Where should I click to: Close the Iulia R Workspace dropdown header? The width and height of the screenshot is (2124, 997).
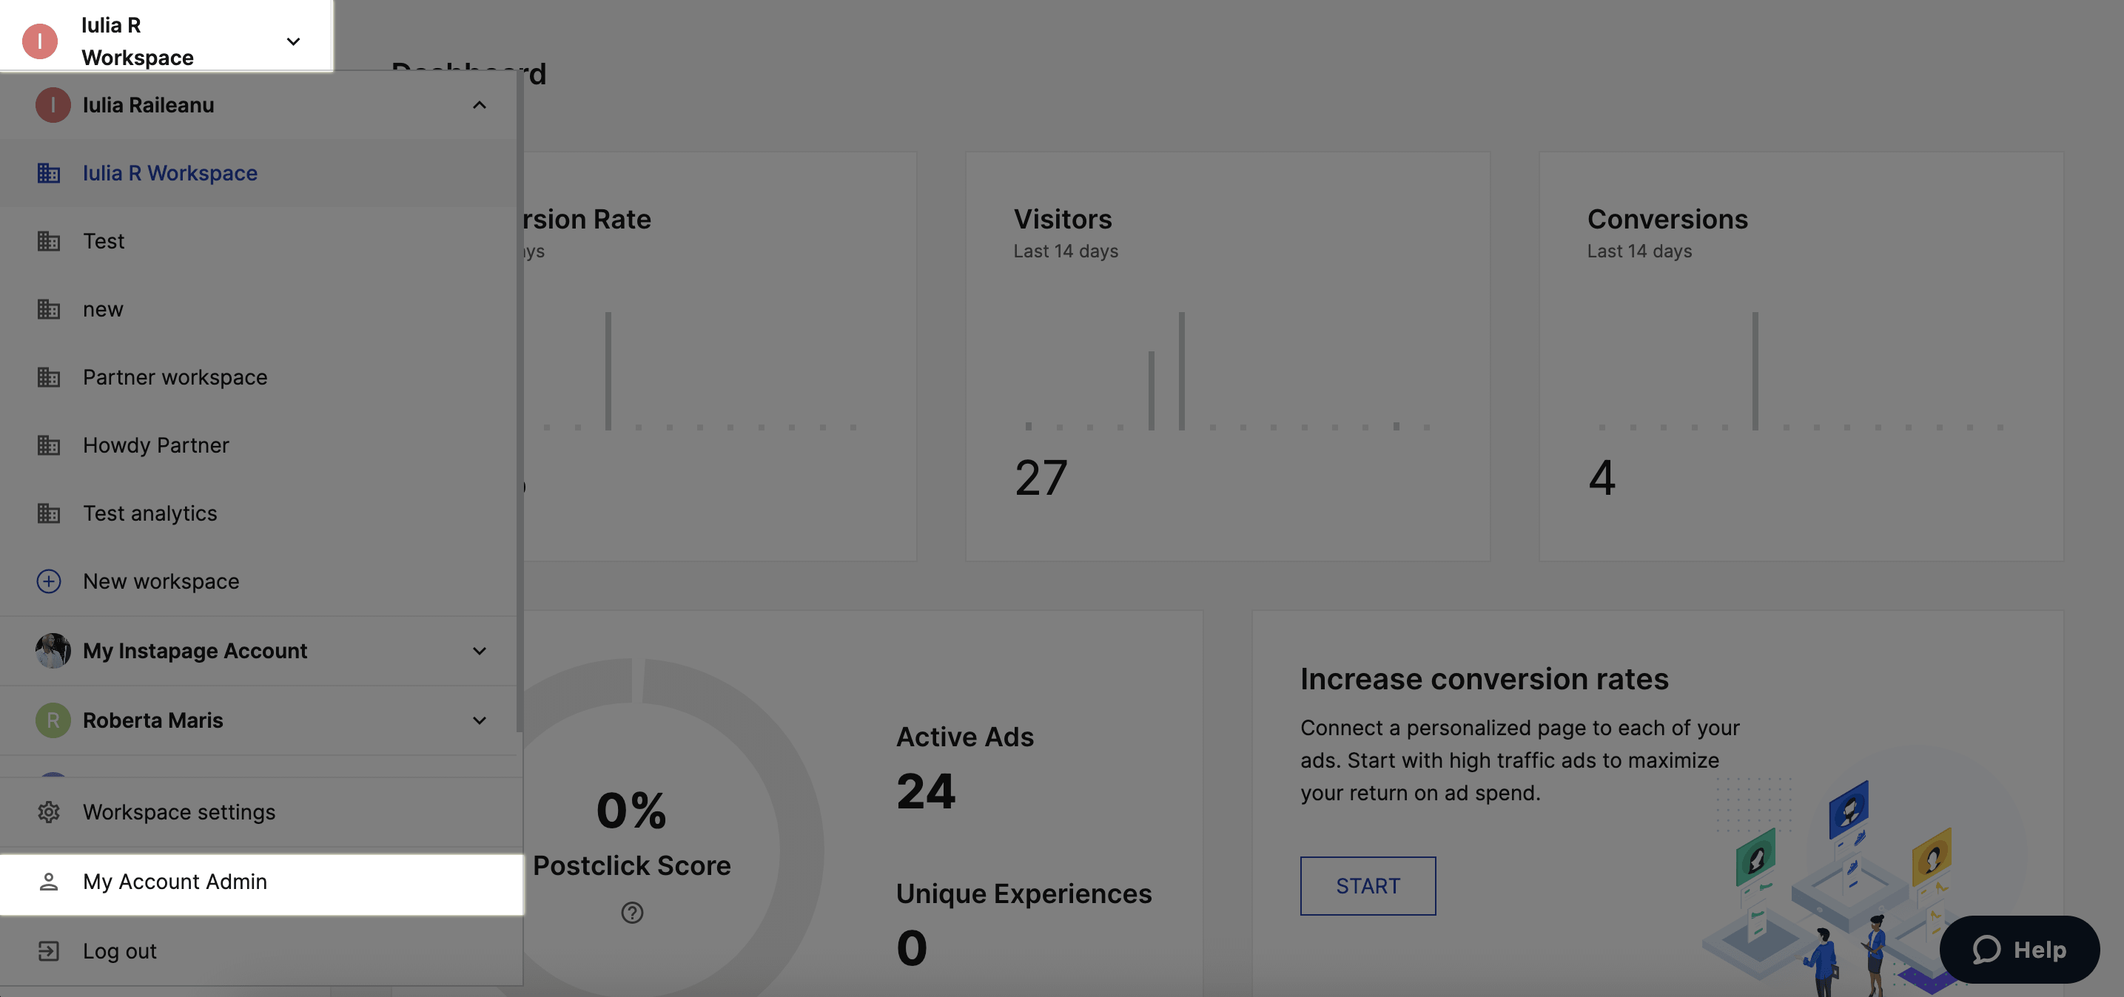coord(293,41)
